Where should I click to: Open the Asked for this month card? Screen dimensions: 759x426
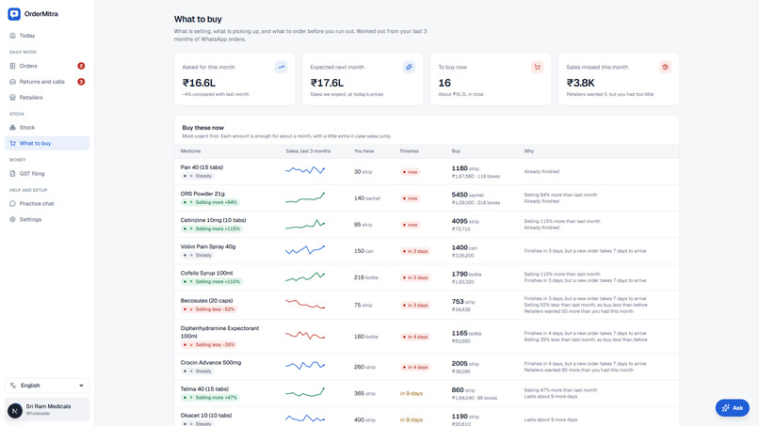(234, 79)
